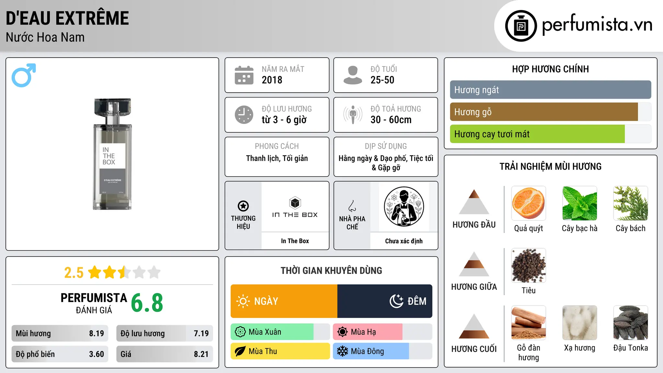Select the Quả quýt tangerine image
663x373 pixels.
point(529,203)
